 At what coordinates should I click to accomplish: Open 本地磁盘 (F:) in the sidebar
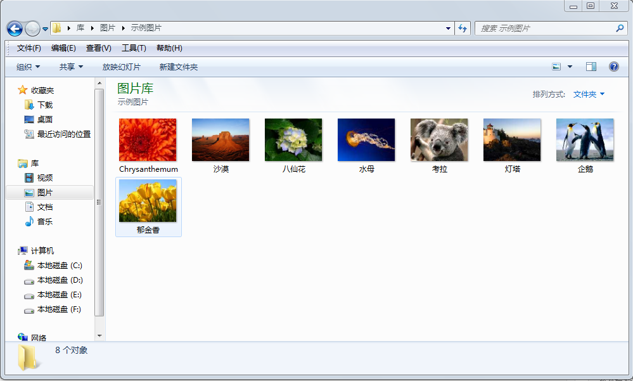59,309
